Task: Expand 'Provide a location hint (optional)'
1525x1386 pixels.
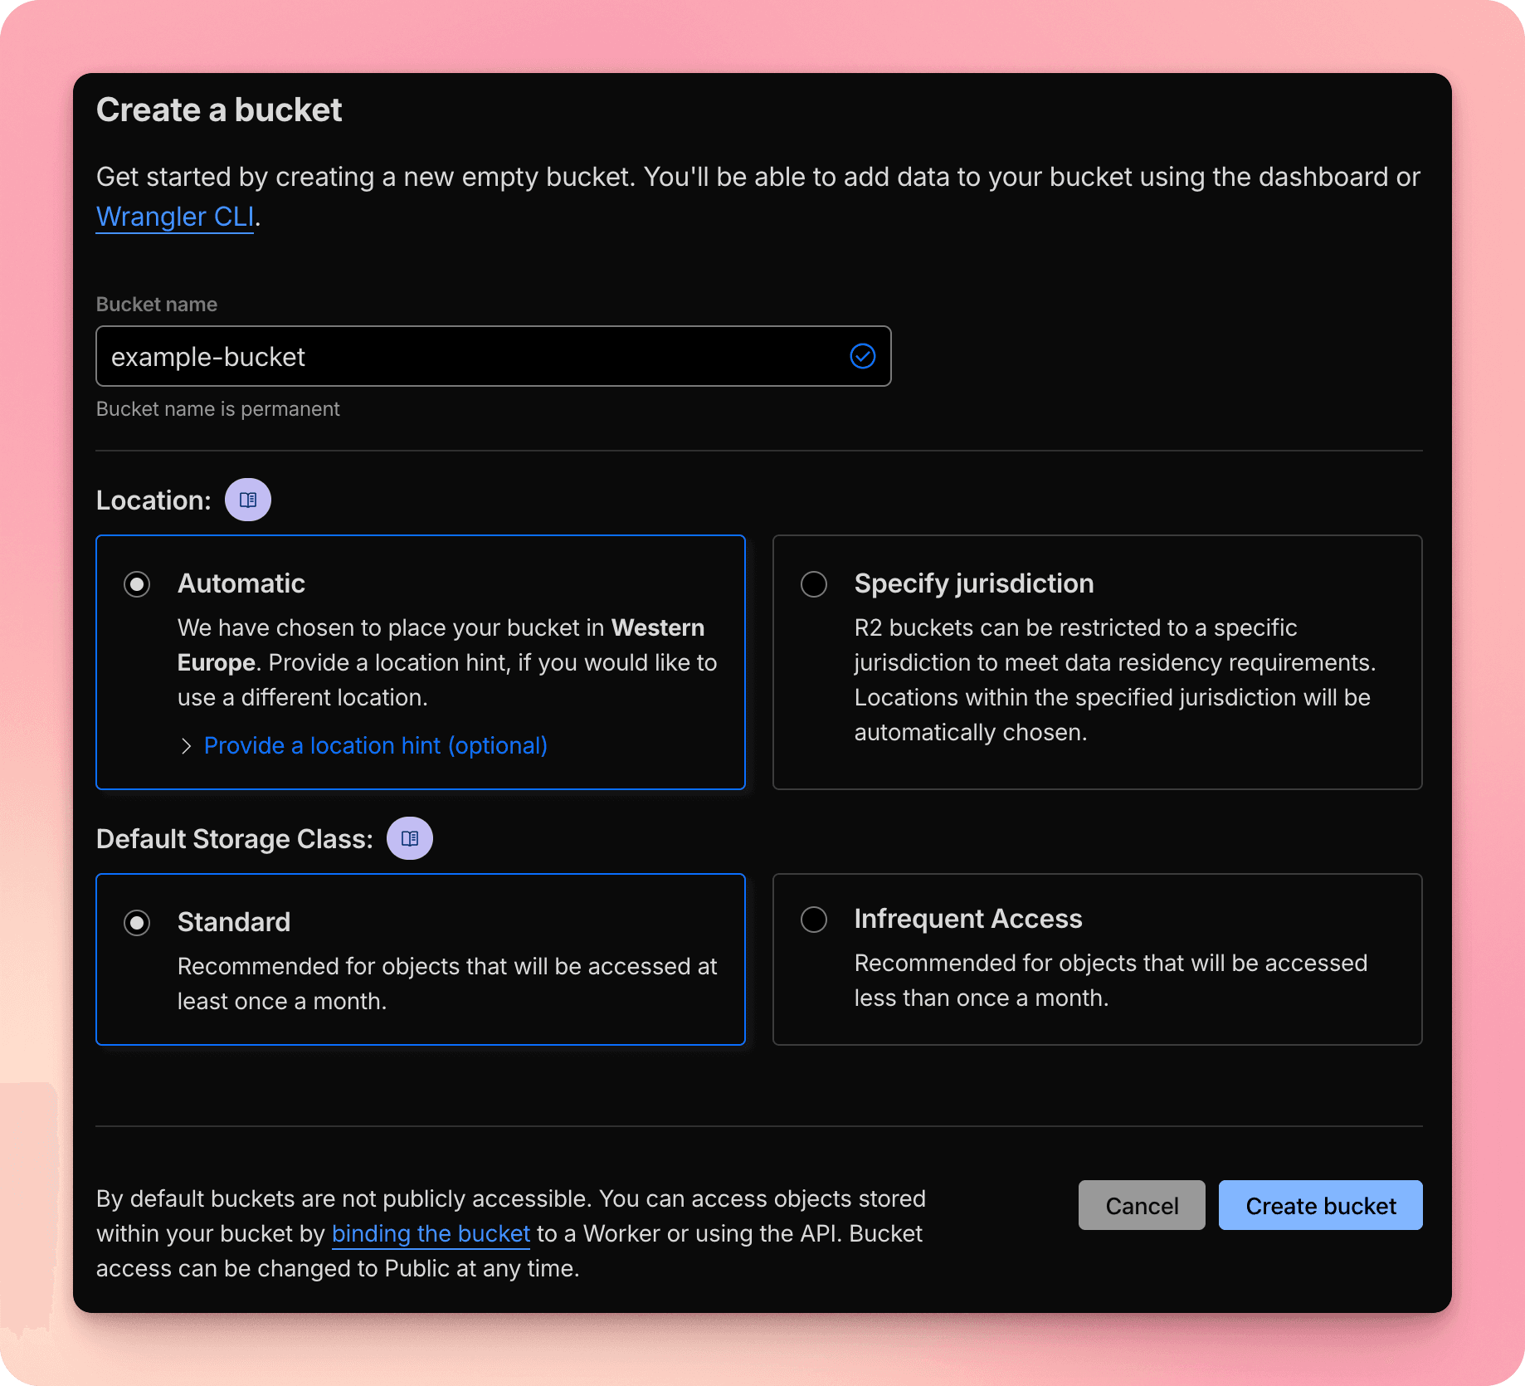Action: coord(375,745)
